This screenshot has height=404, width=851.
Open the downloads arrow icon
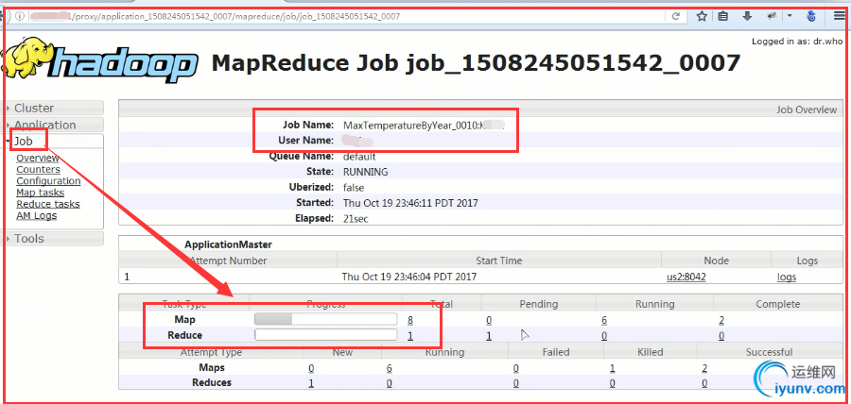(x=747, y=16)
